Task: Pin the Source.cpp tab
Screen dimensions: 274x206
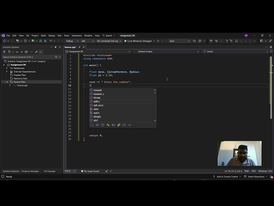Action: pos(80,47)
